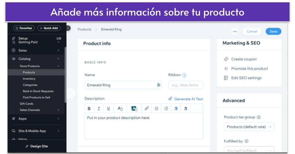The image size is (295, 154).
Task: Click into the description text area
Action: [144, 126]
